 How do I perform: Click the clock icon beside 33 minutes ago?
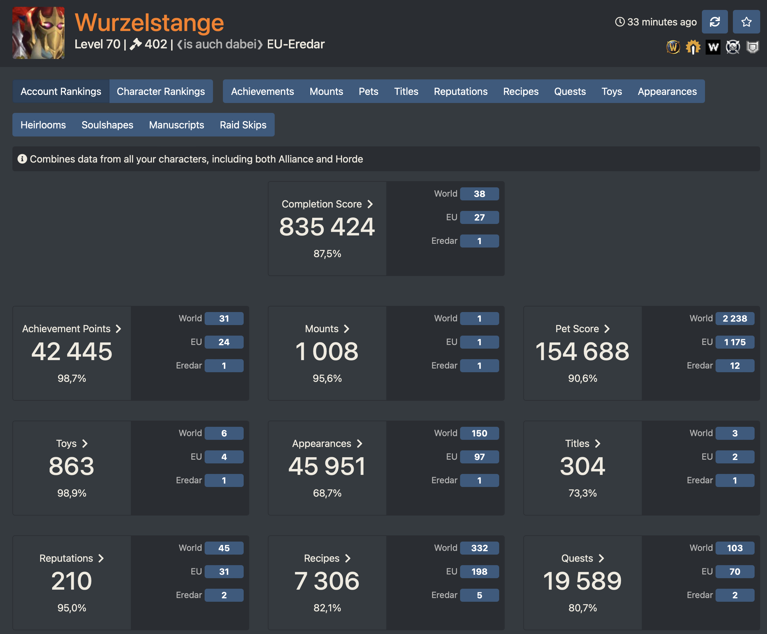pos(619,22)
